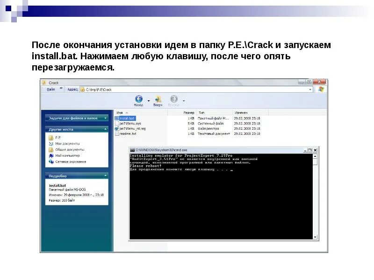Click the pe719emu.sys file icon

pyautogui.click(x=117, y=123)
